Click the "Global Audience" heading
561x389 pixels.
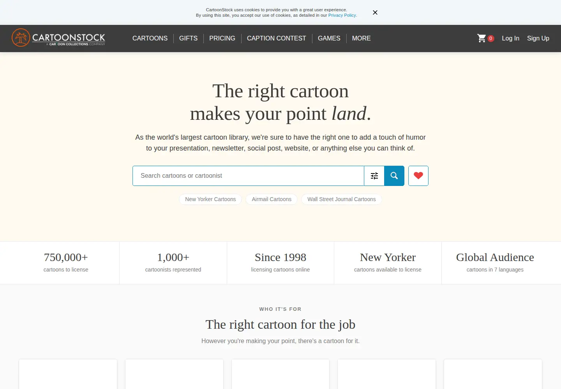point(495,257)
